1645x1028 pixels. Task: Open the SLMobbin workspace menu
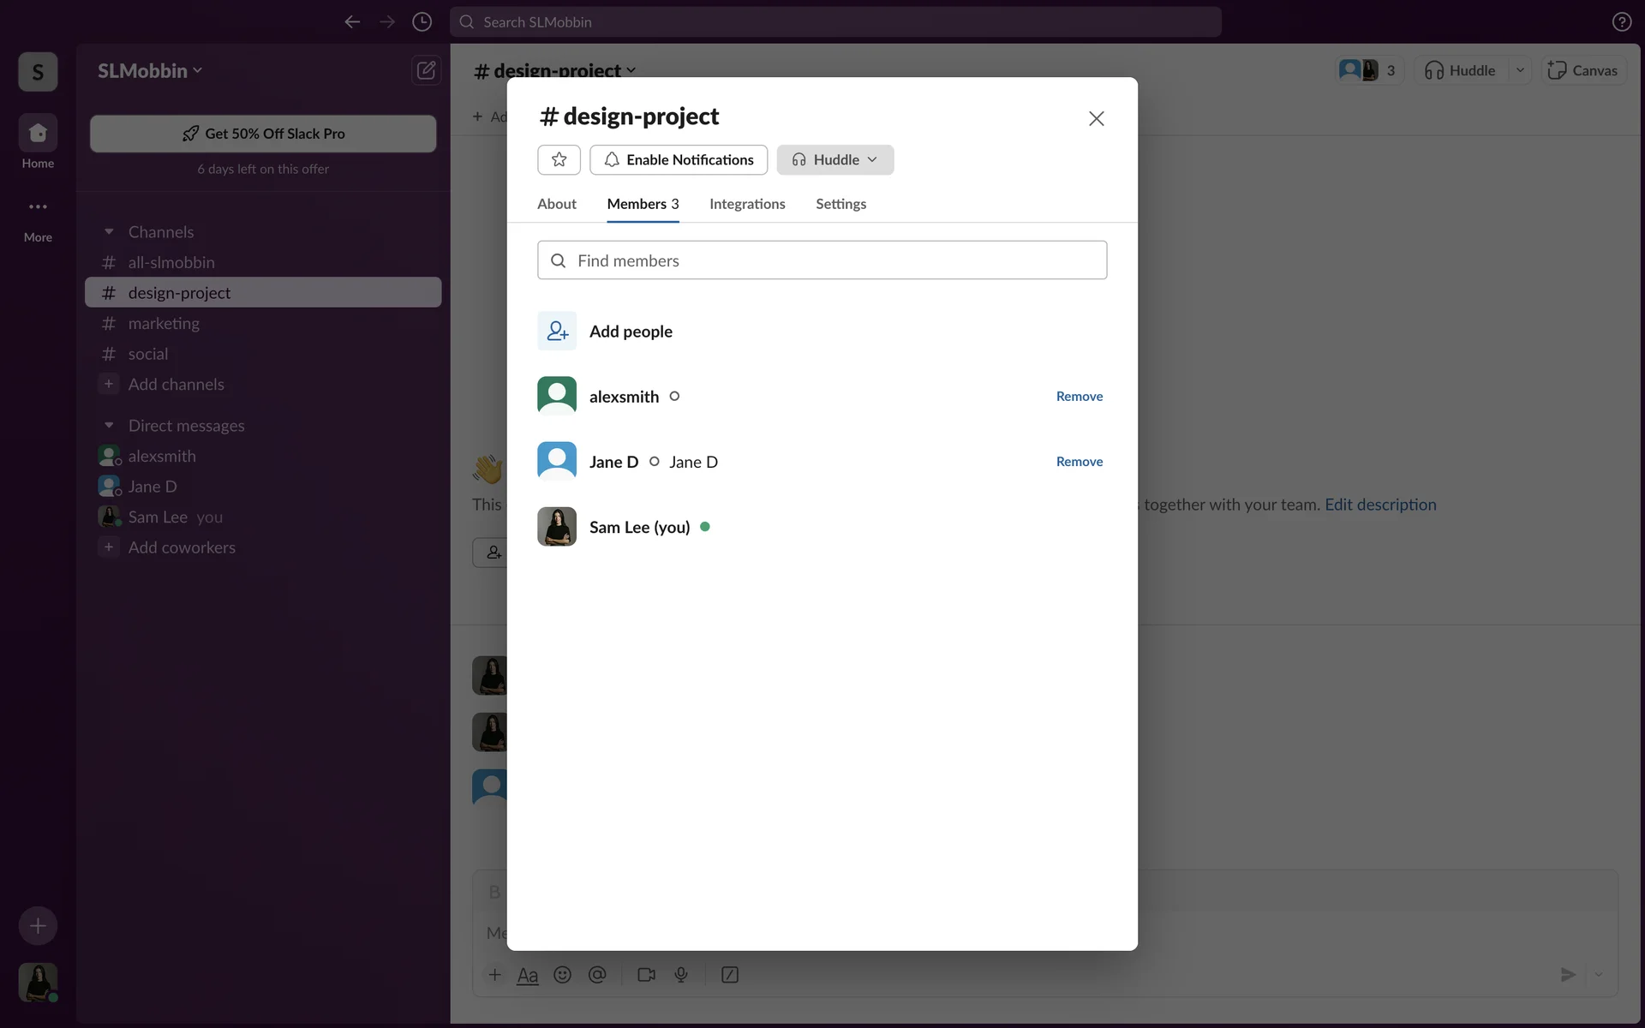pos(150,70)
